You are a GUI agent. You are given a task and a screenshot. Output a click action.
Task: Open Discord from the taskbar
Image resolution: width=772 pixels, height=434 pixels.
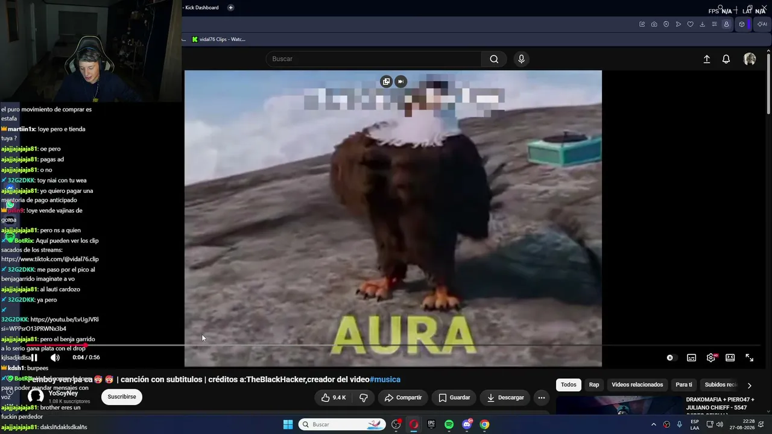click(467, 424)
